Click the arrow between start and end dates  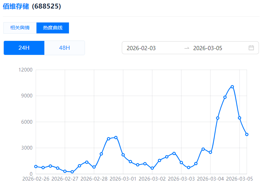187,48
